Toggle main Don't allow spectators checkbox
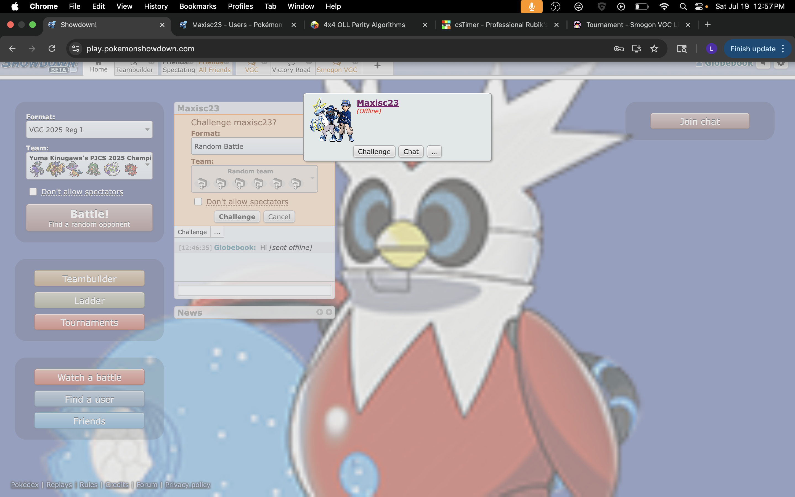This screenshot has height=497, width=795. tap(33, 192)
